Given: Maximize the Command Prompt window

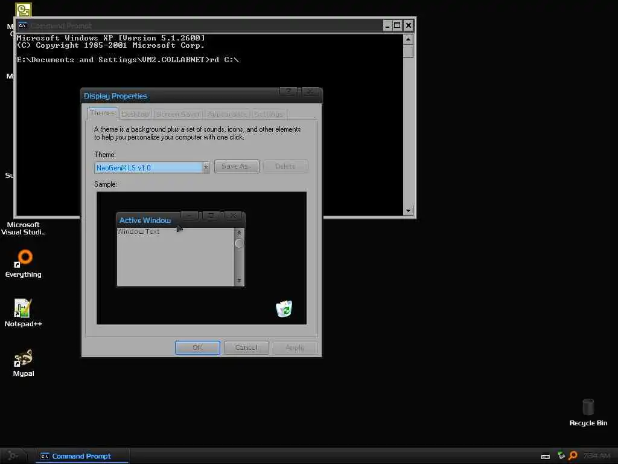Looking at the screenshot, I should (397, 25).
